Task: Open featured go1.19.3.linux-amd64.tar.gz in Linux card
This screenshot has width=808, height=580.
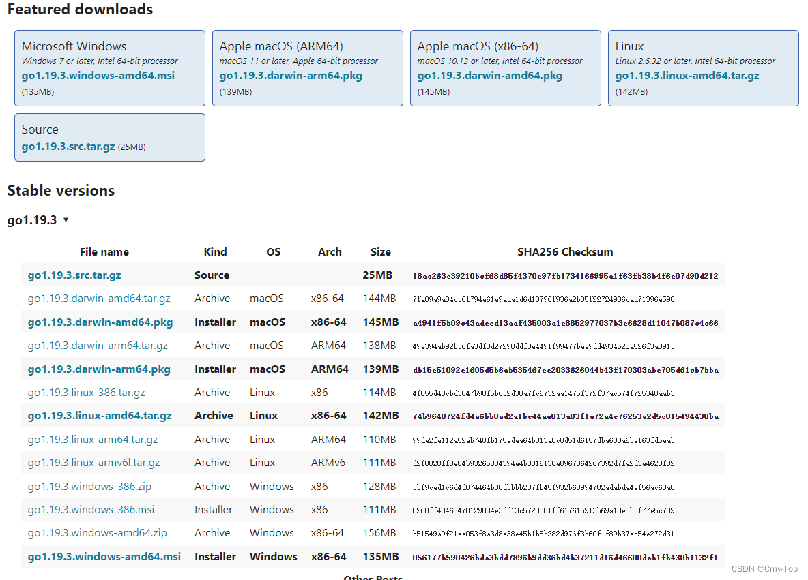Action: pyautogui.click(x=687, y=76)
